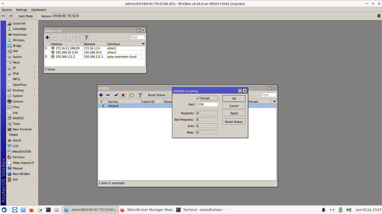This screenshot has width=382, height=214.
Task: Open the Session menu
Action: [7, 10]
